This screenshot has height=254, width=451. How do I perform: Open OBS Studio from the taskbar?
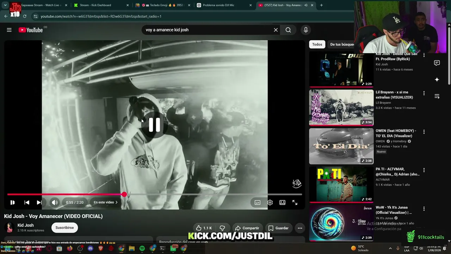(80, 248)
